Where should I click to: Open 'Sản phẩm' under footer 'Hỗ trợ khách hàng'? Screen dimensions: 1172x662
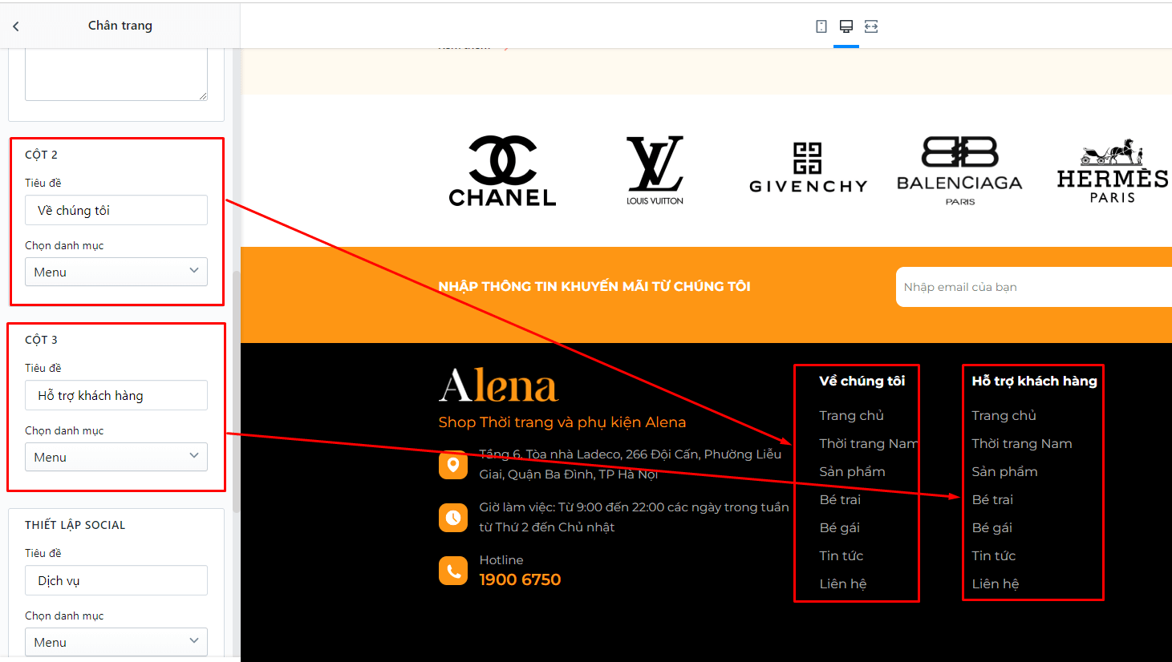pyautogui.click(x=1004, y=471)
